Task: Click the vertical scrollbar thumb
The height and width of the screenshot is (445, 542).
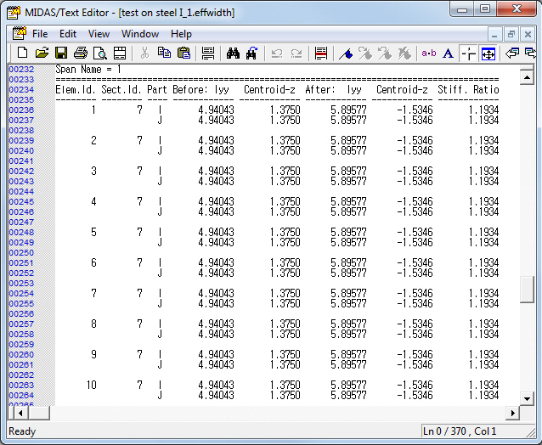Action: pyautogui.click(x=527, y=289)
